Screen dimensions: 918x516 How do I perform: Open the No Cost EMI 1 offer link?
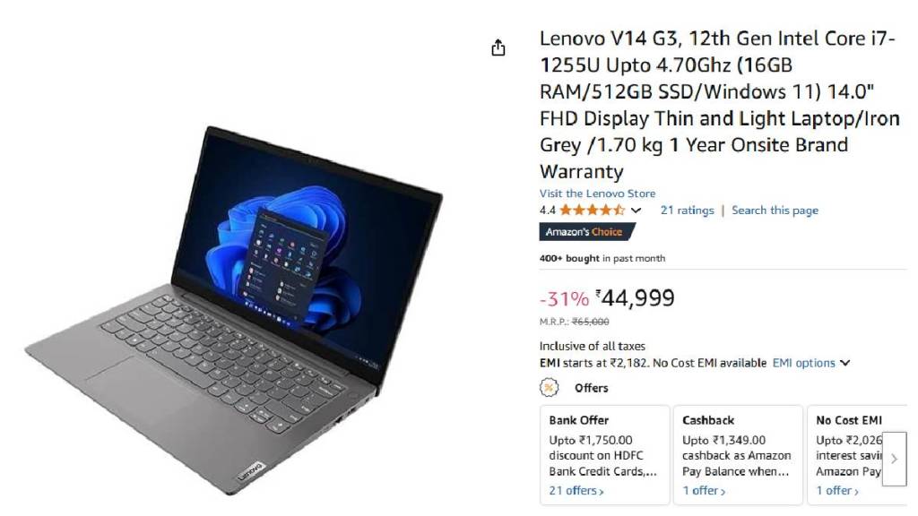[x=837, y=491]
